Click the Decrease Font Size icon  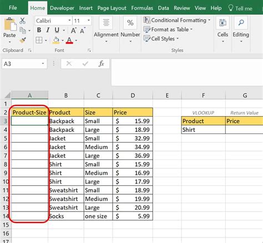point(83,30)
